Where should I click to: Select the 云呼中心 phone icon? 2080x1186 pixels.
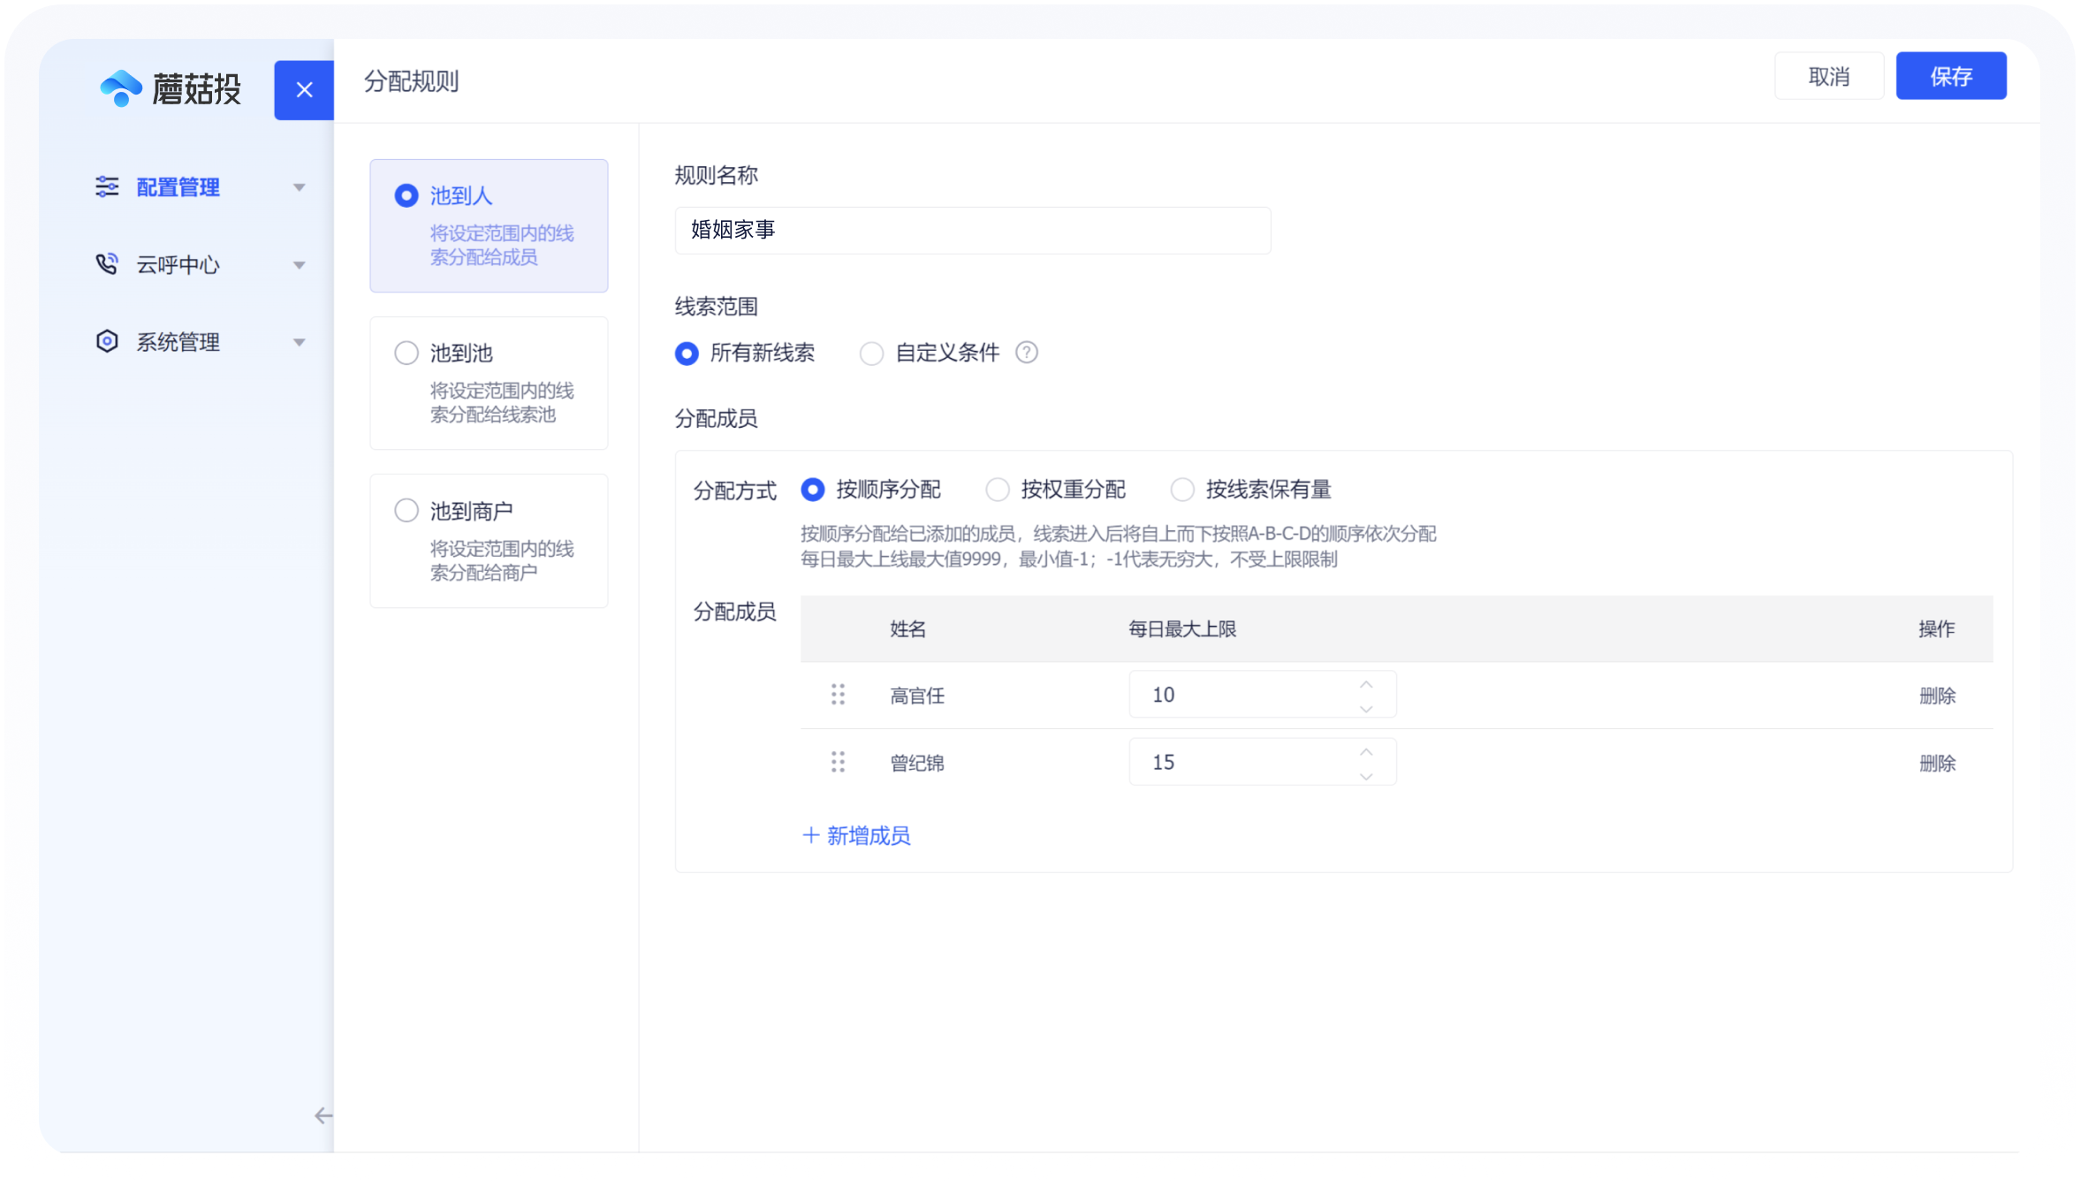[x=108, y=263]
